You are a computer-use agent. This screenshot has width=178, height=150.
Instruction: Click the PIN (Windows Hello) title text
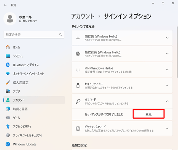[99, 68]
